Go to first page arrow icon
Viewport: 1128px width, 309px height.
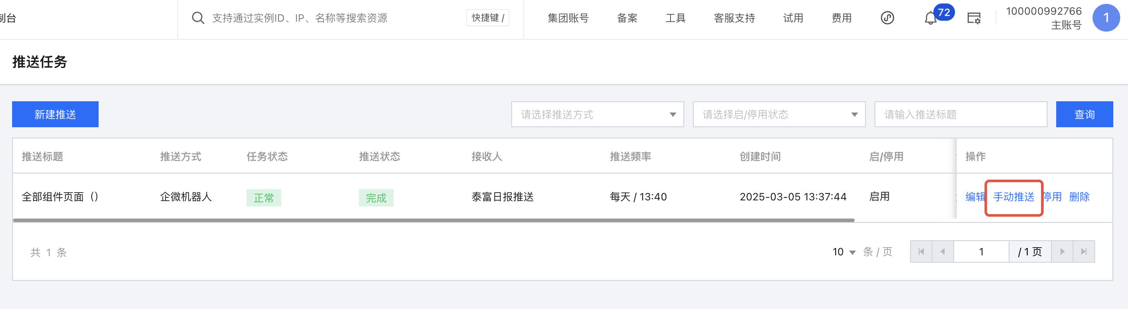[x=921, y=251]
